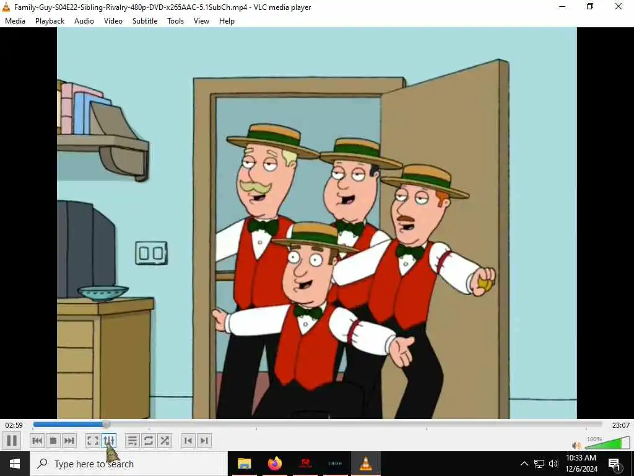634x476 pixels.
Task: Open the View menu
Action: [x=201, y=21]
